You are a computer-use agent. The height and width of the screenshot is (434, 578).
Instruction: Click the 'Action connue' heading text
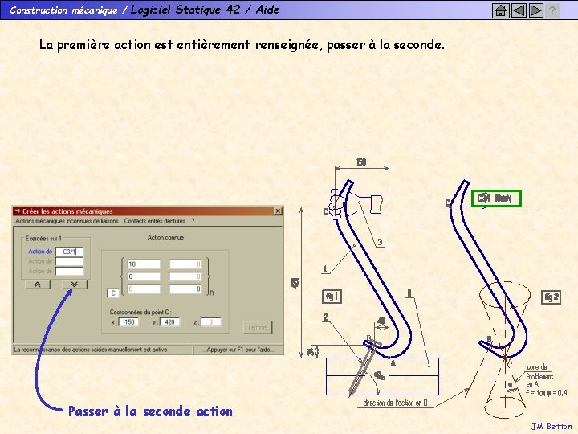165,237
